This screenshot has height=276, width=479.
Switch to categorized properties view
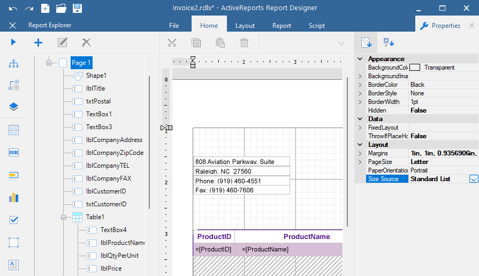(x=366, y=42)
